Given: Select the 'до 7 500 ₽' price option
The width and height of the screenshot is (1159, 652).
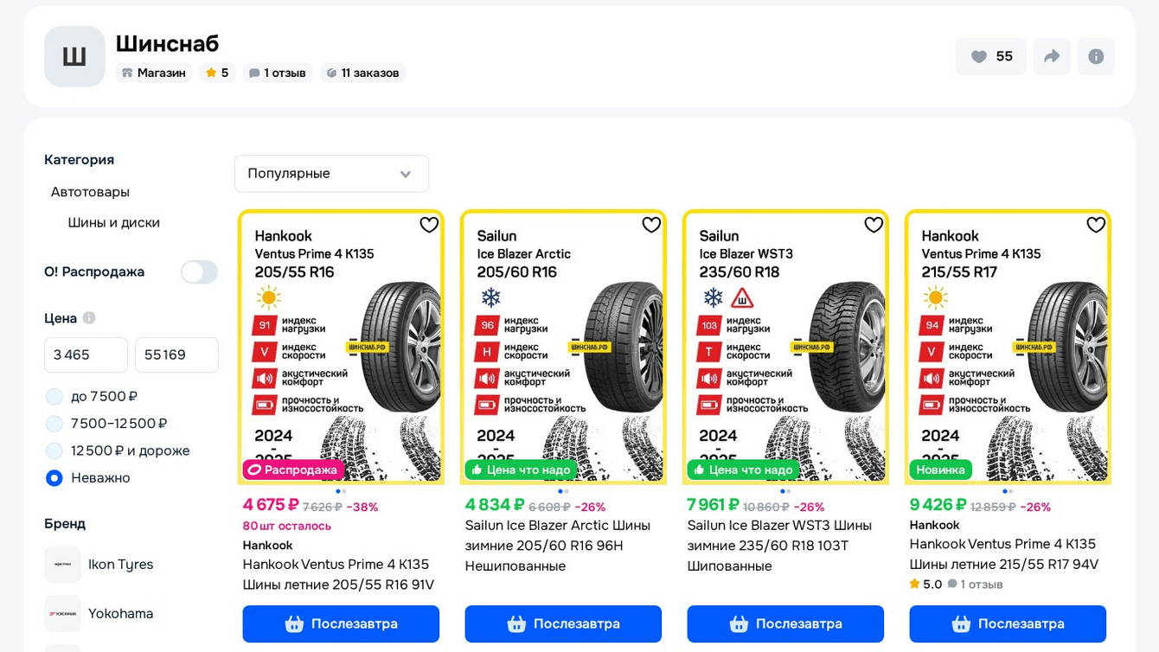Looking at the screenshot, I should click(x=54, y=397).
